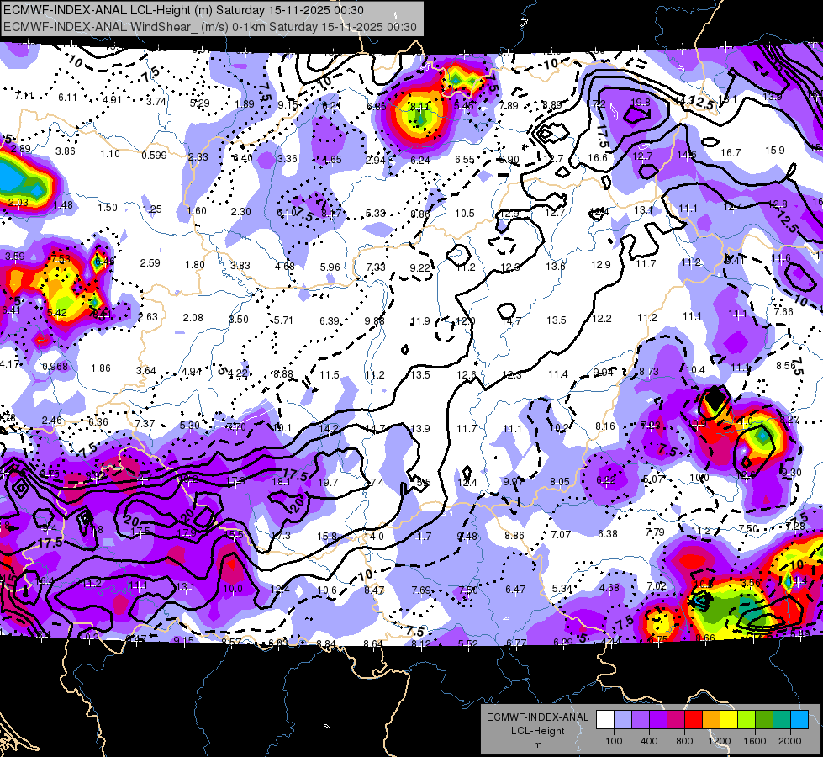Click the grid value "15.8"
The height and width of the screenshot is (757, 823).
click(x=327, y=537)
